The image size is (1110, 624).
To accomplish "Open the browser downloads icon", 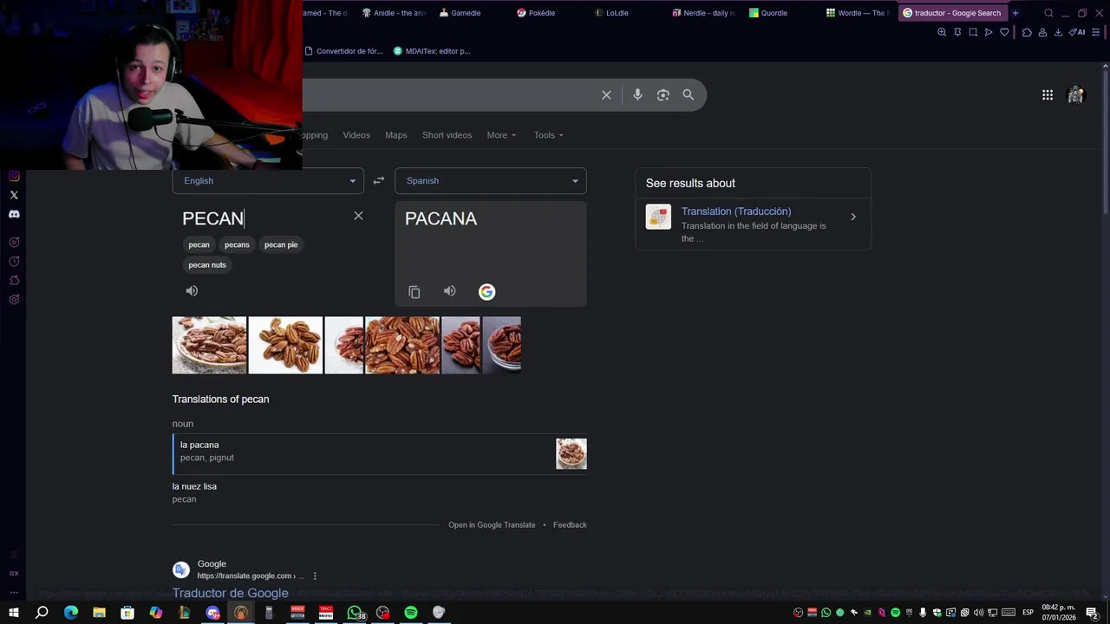I will coord(1058,32).
